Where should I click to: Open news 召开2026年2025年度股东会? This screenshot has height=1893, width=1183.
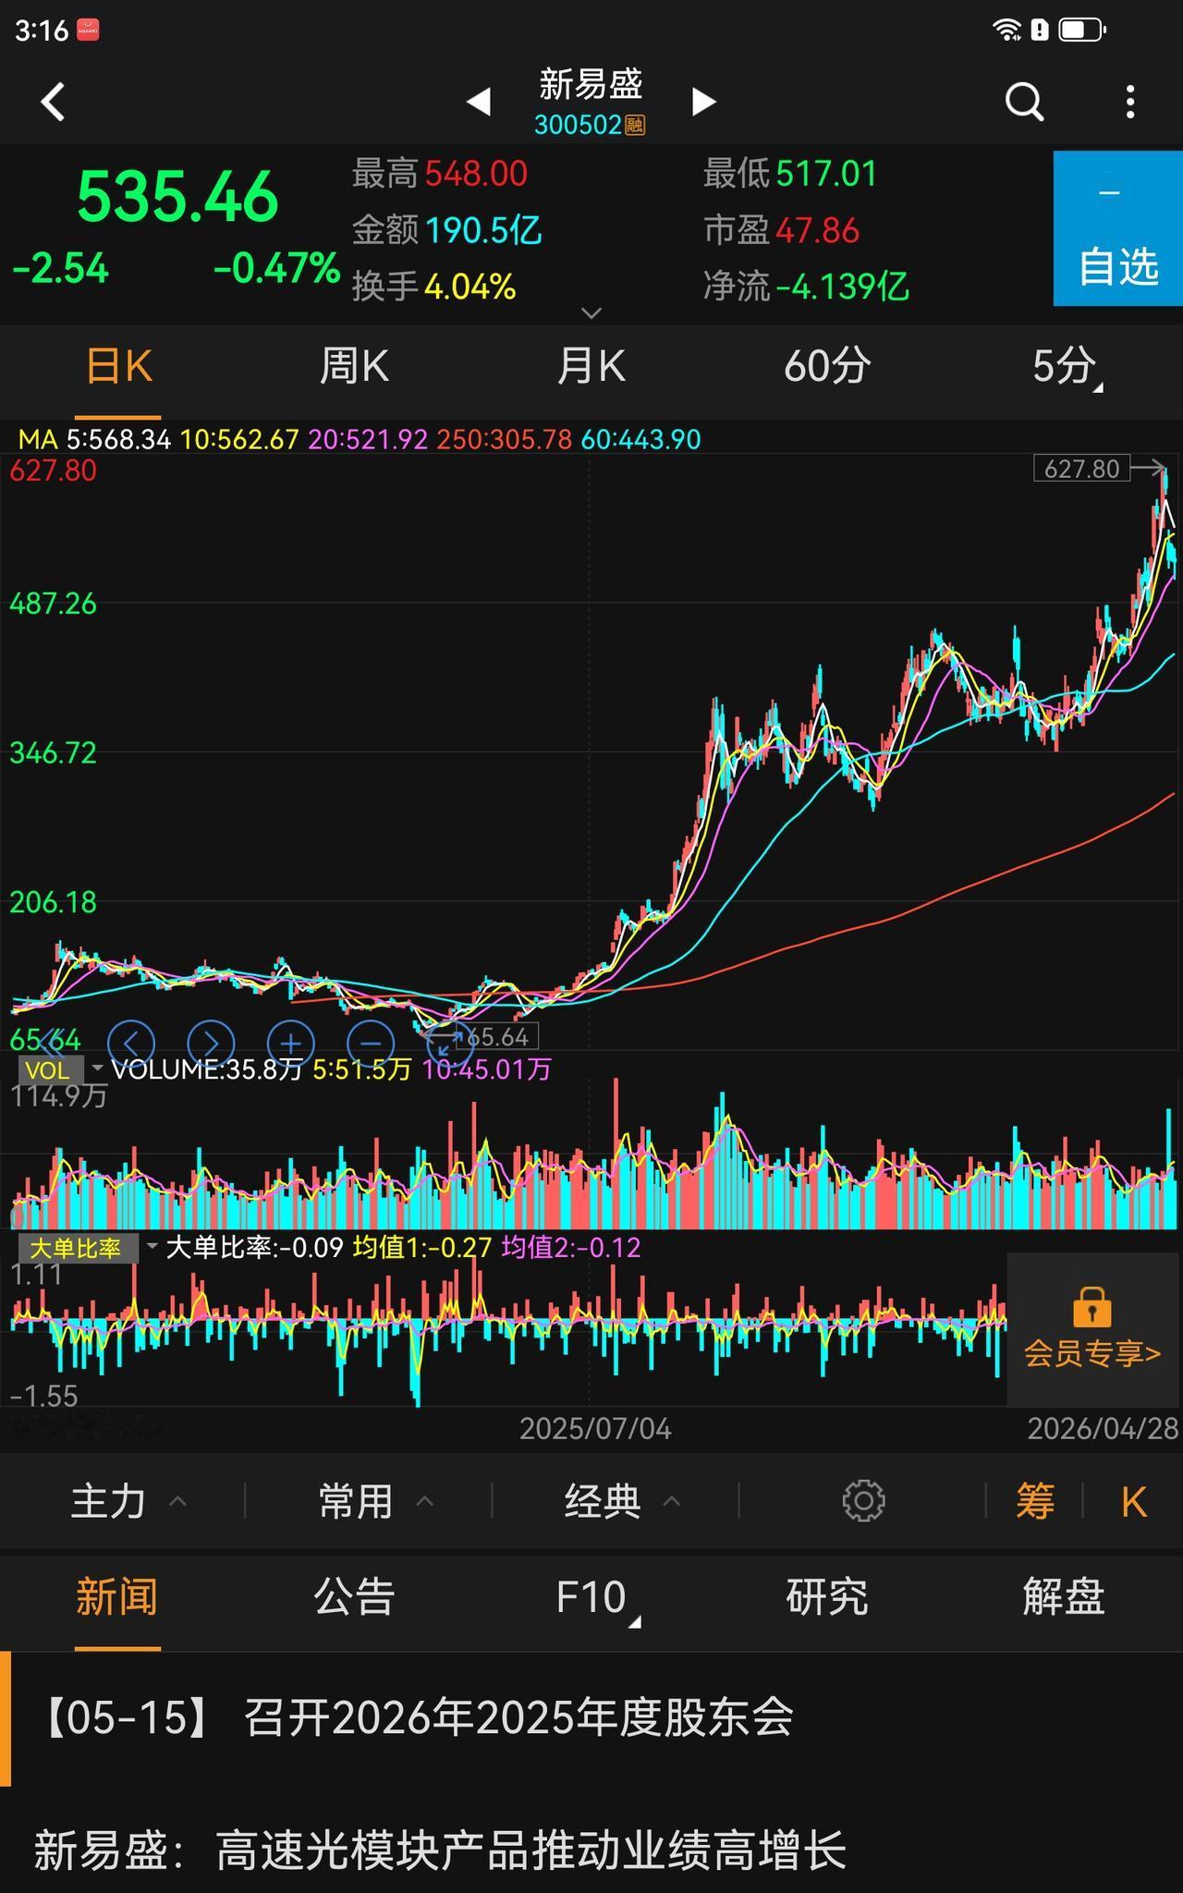[591, 1718]
